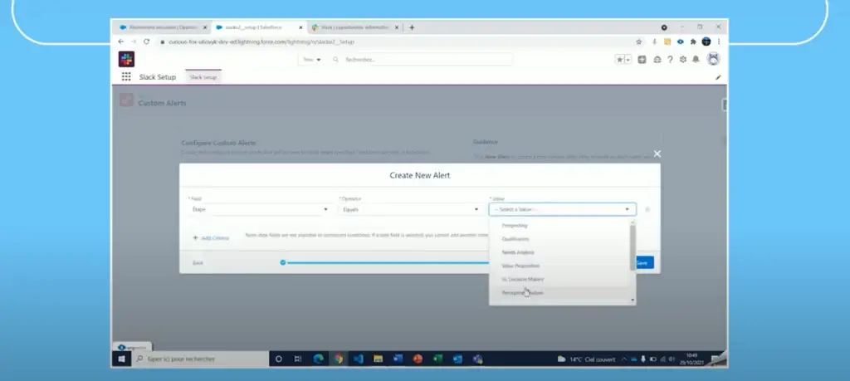Click the Guidance Center icon in the header
The height and width of the screenshot is (381, 850).
[x=657, y=60]
